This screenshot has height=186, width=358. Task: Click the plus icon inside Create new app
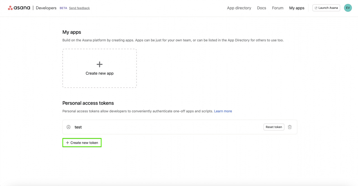[x=99, y=64]
